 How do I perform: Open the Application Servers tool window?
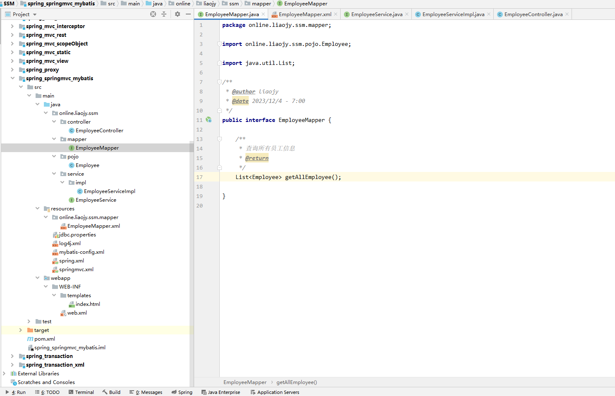click(x=275, y=392)
